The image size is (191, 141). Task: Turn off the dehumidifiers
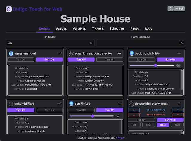coord(21,110)
